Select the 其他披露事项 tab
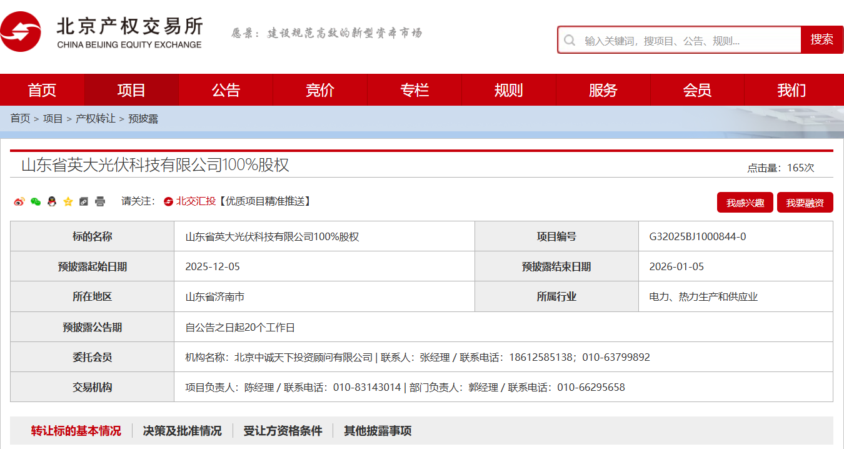Screen dimensions: 844x449 (378, 431)
